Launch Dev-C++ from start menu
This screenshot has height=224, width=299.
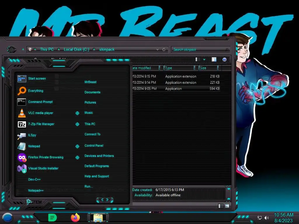34,179
